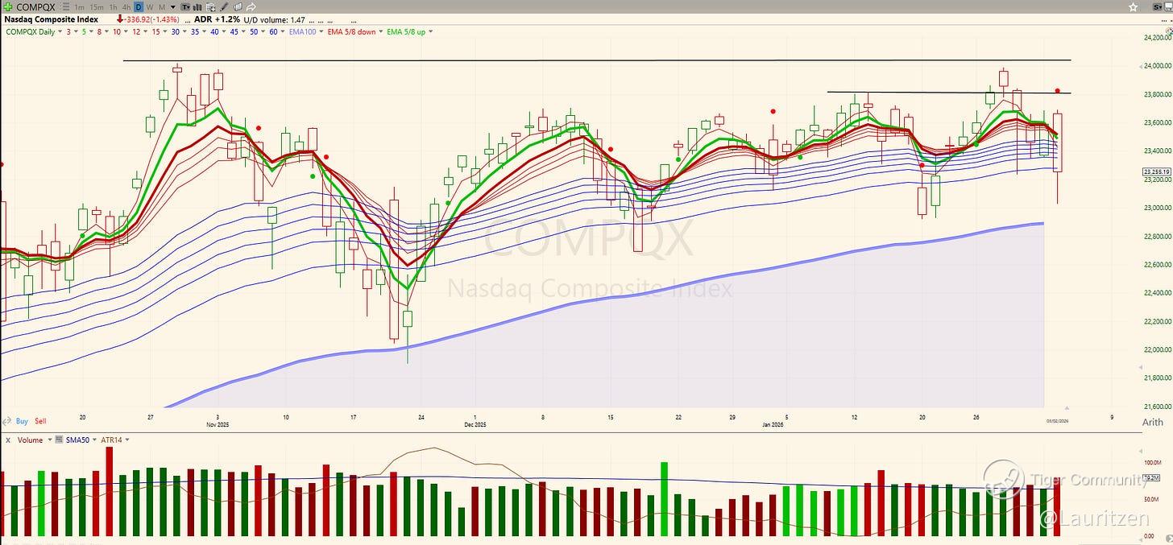Click the Sell link
This screenshot has width=1173, height=545.
click(40, 421)
